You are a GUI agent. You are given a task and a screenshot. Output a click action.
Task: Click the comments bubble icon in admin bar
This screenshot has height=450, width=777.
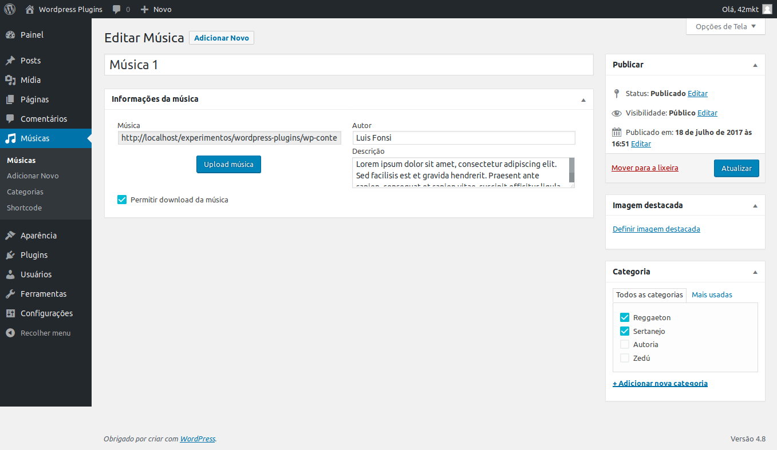tap(117, 9)
